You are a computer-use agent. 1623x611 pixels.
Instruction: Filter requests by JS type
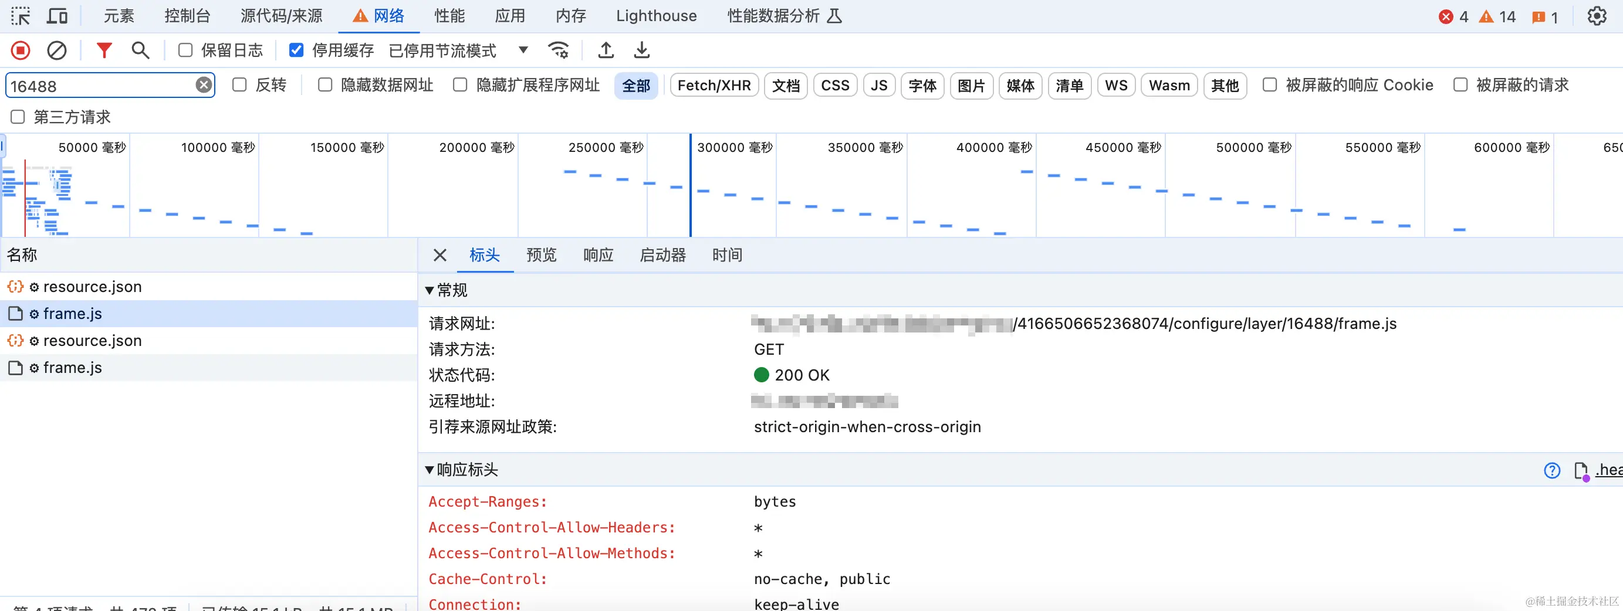pyautogui.click(x=880, y=86)
